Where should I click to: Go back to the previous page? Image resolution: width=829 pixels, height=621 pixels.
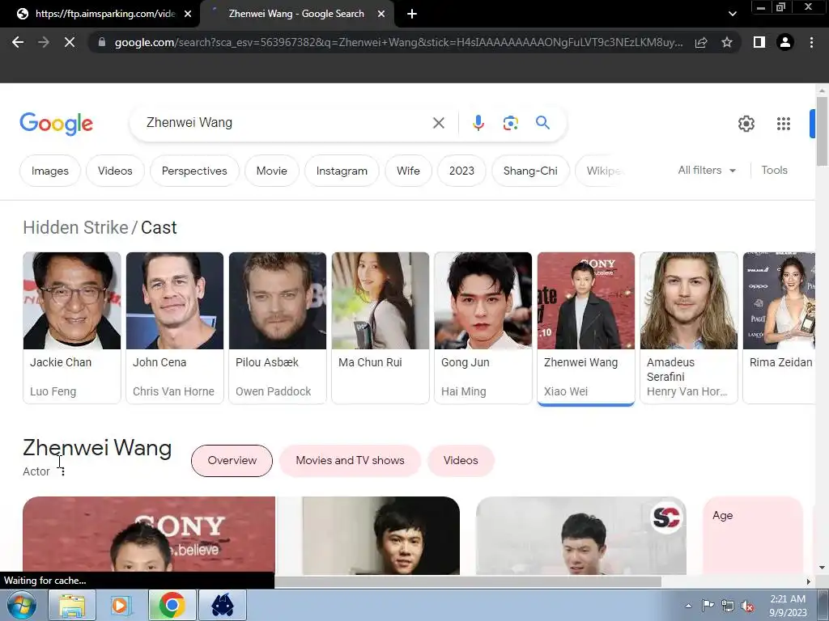click(x=18, y=42)
